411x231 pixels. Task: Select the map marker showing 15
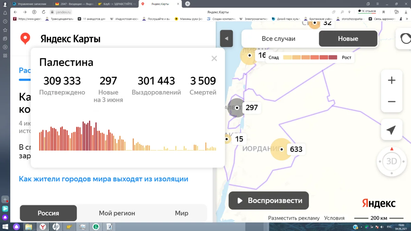click(x=227, y=139)
